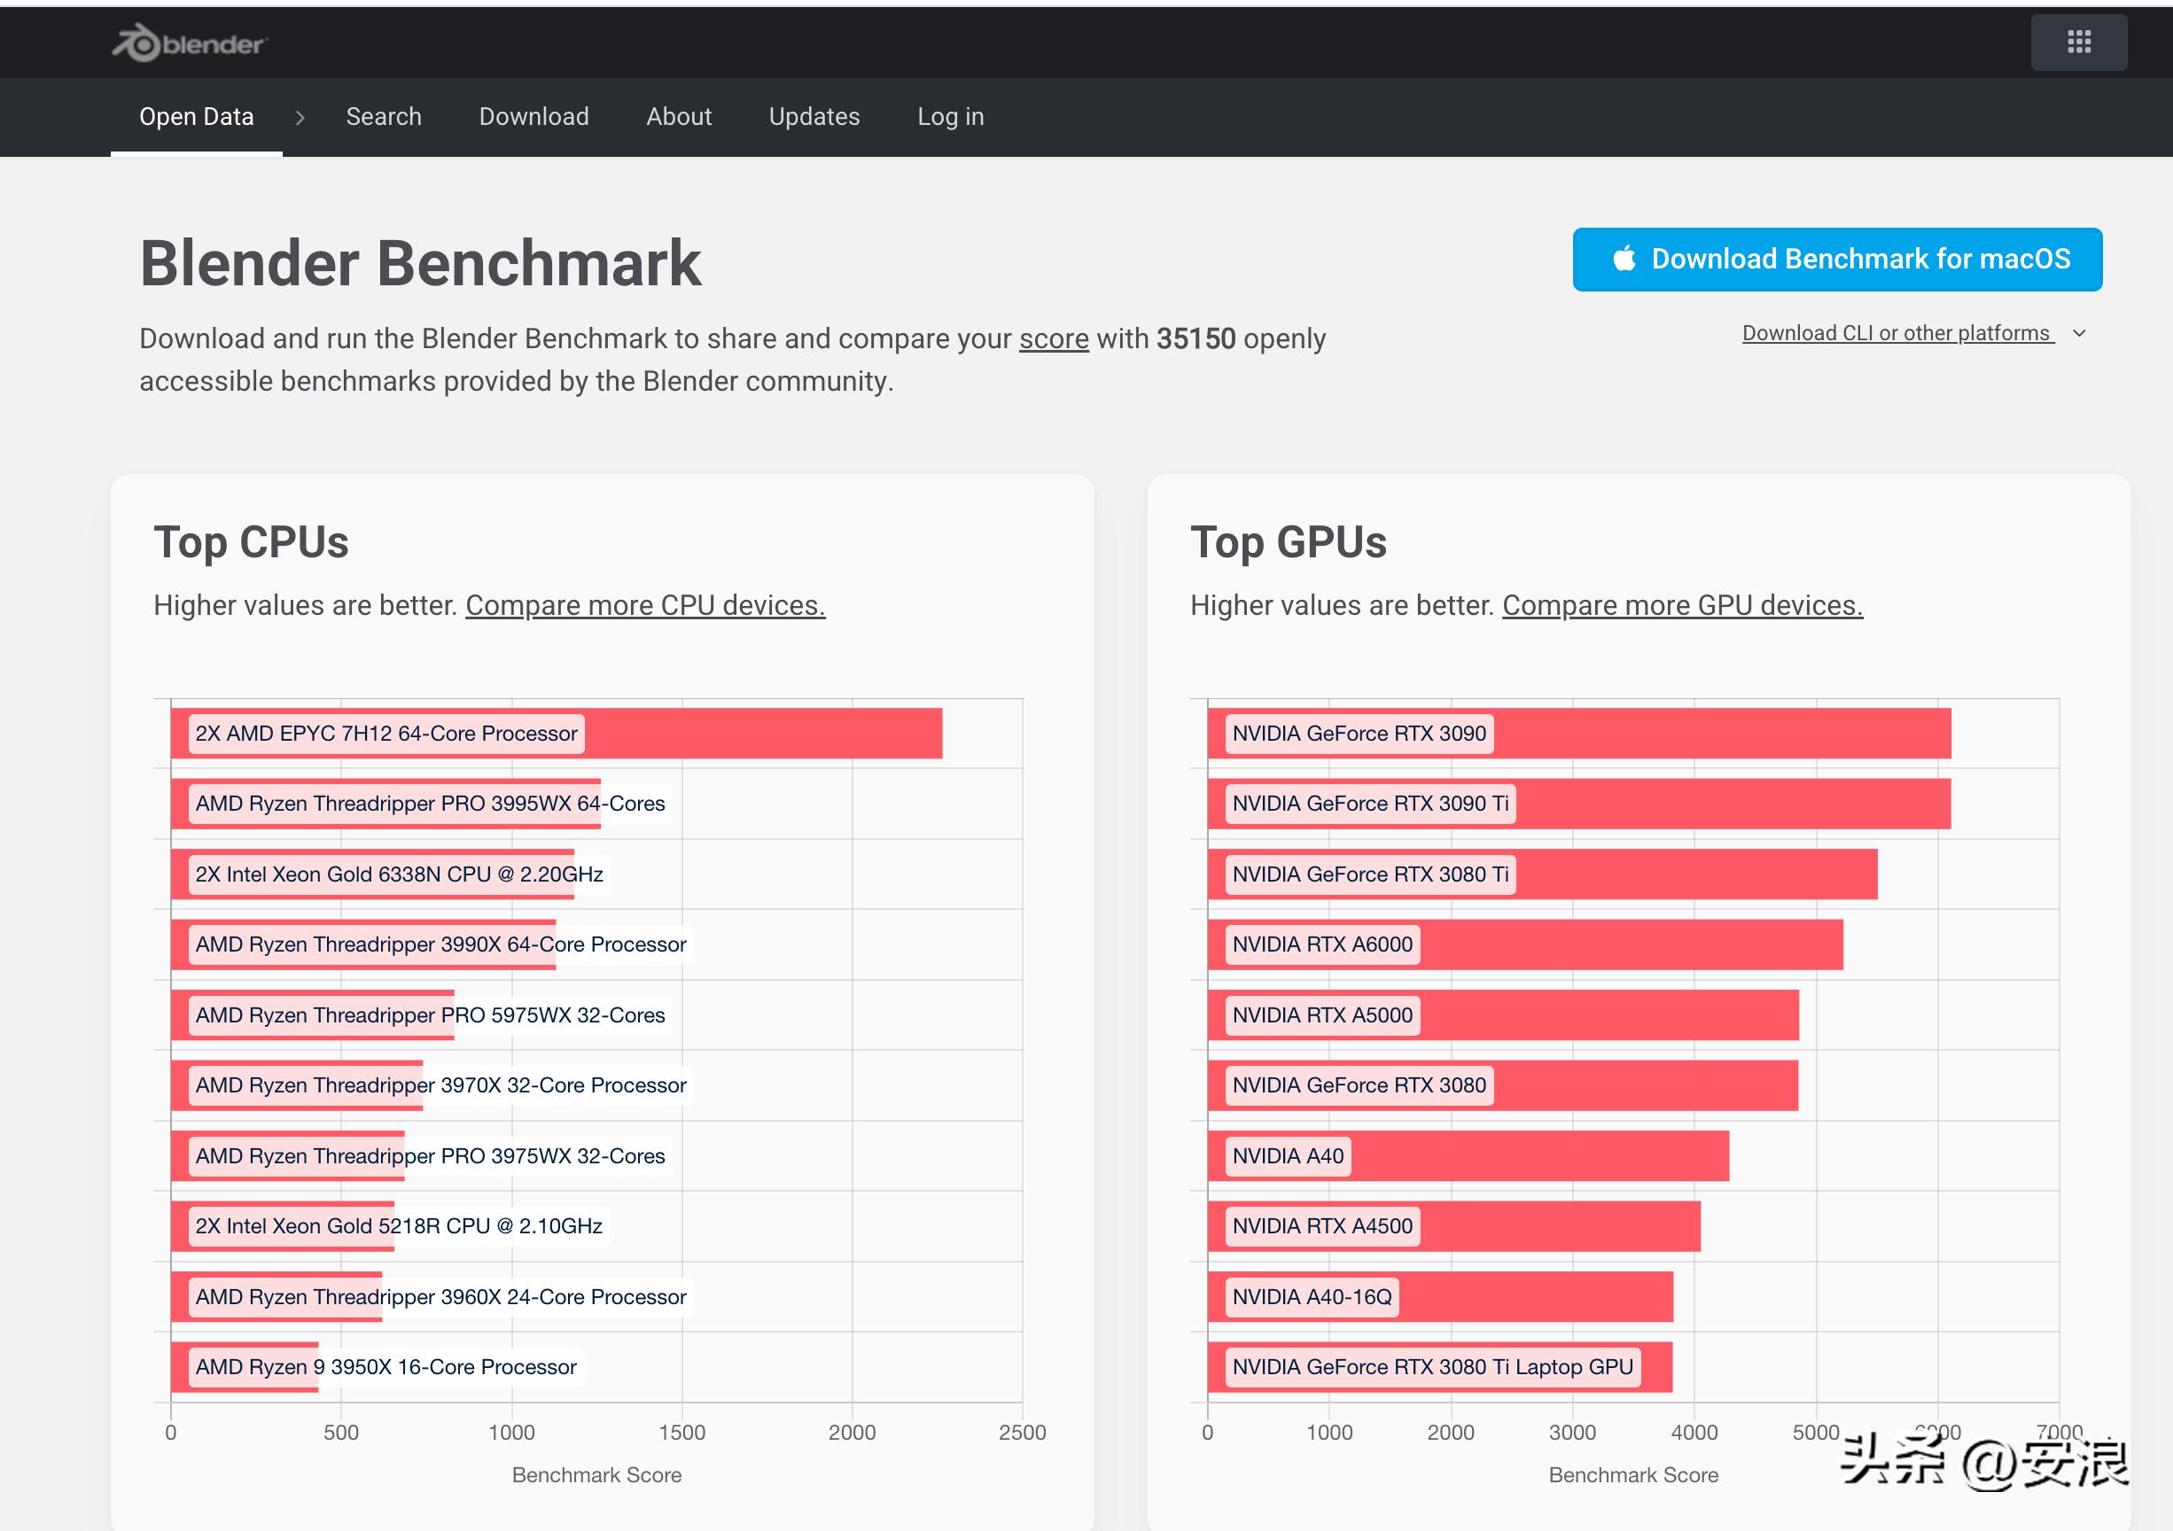Click the Blender Benchmark page title
Screen dimensions: 2173x1531
420,263
